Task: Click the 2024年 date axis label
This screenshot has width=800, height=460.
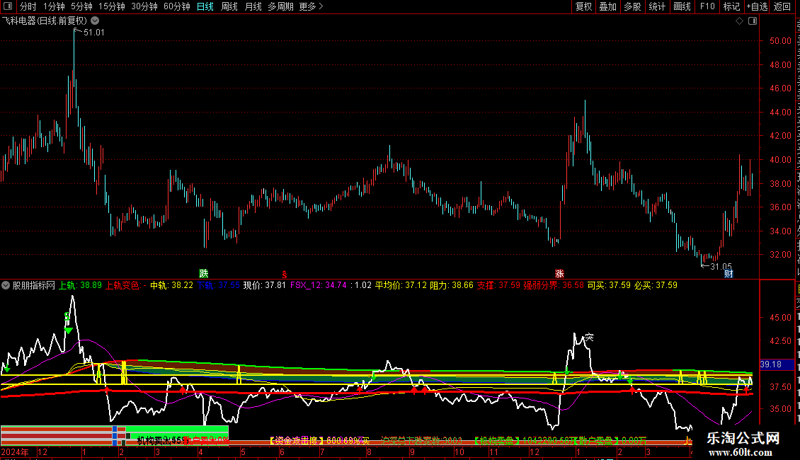Action: (x=15, y=452)
